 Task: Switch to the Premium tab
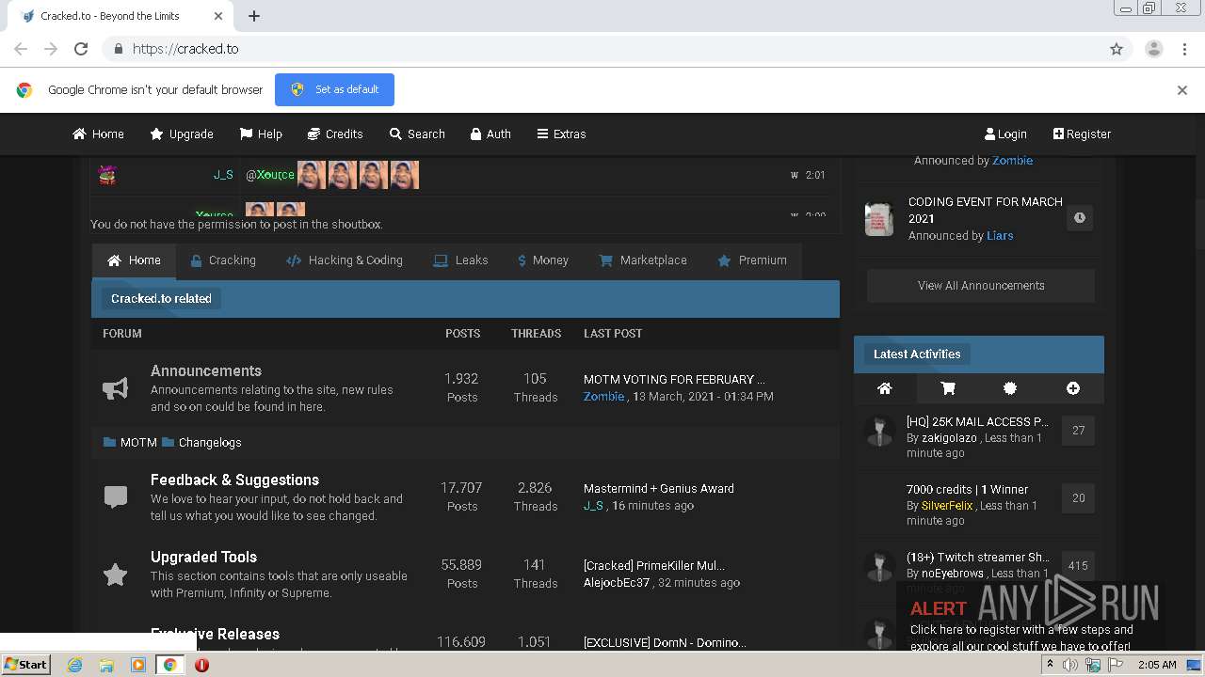pos(752,260)
